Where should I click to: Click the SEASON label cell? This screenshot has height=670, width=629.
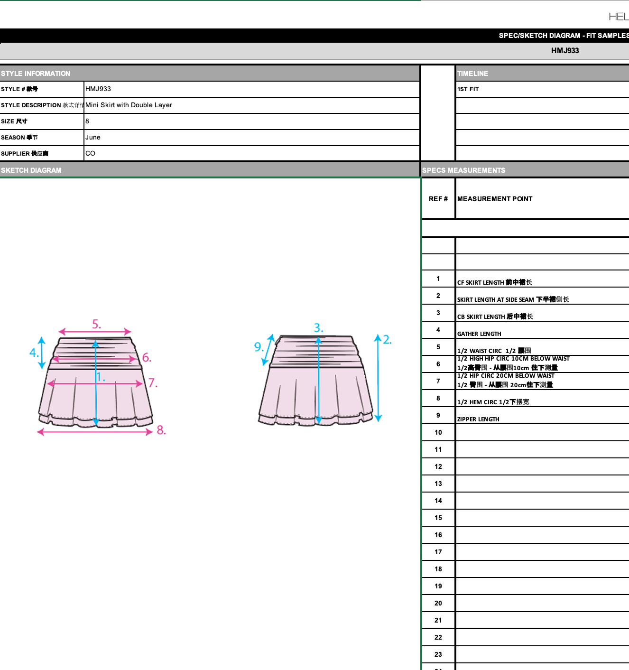coord(42,138)
